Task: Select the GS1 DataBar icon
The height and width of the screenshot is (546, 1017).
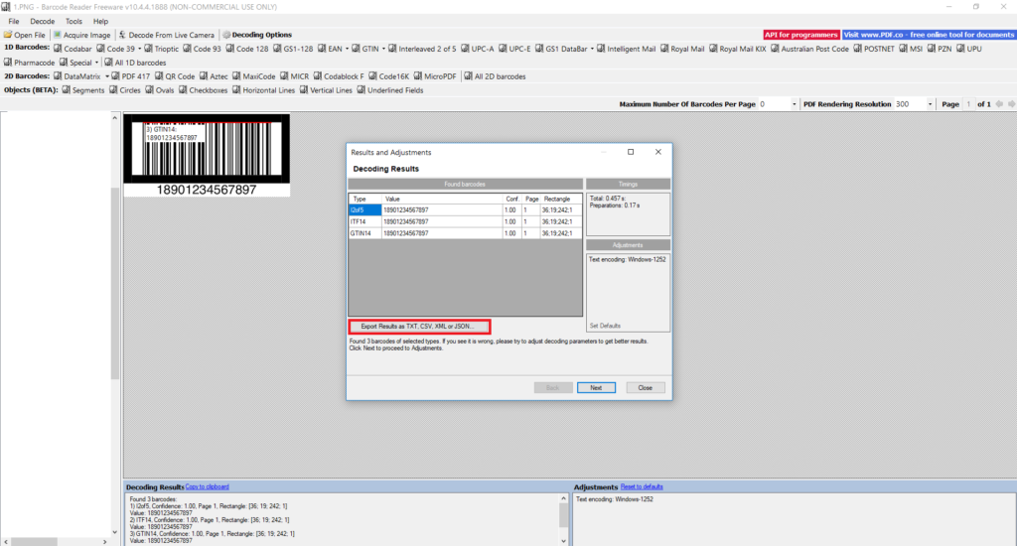Action: tap(539, 49)
